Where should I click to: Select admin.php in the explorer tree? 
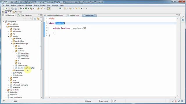[24, 53]
